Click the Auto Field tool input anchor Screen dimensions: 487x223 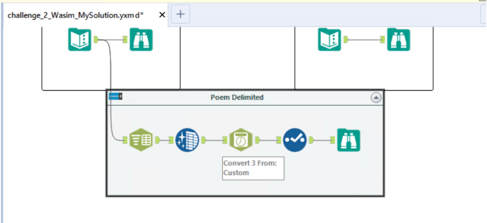click(x=278, y=141)
